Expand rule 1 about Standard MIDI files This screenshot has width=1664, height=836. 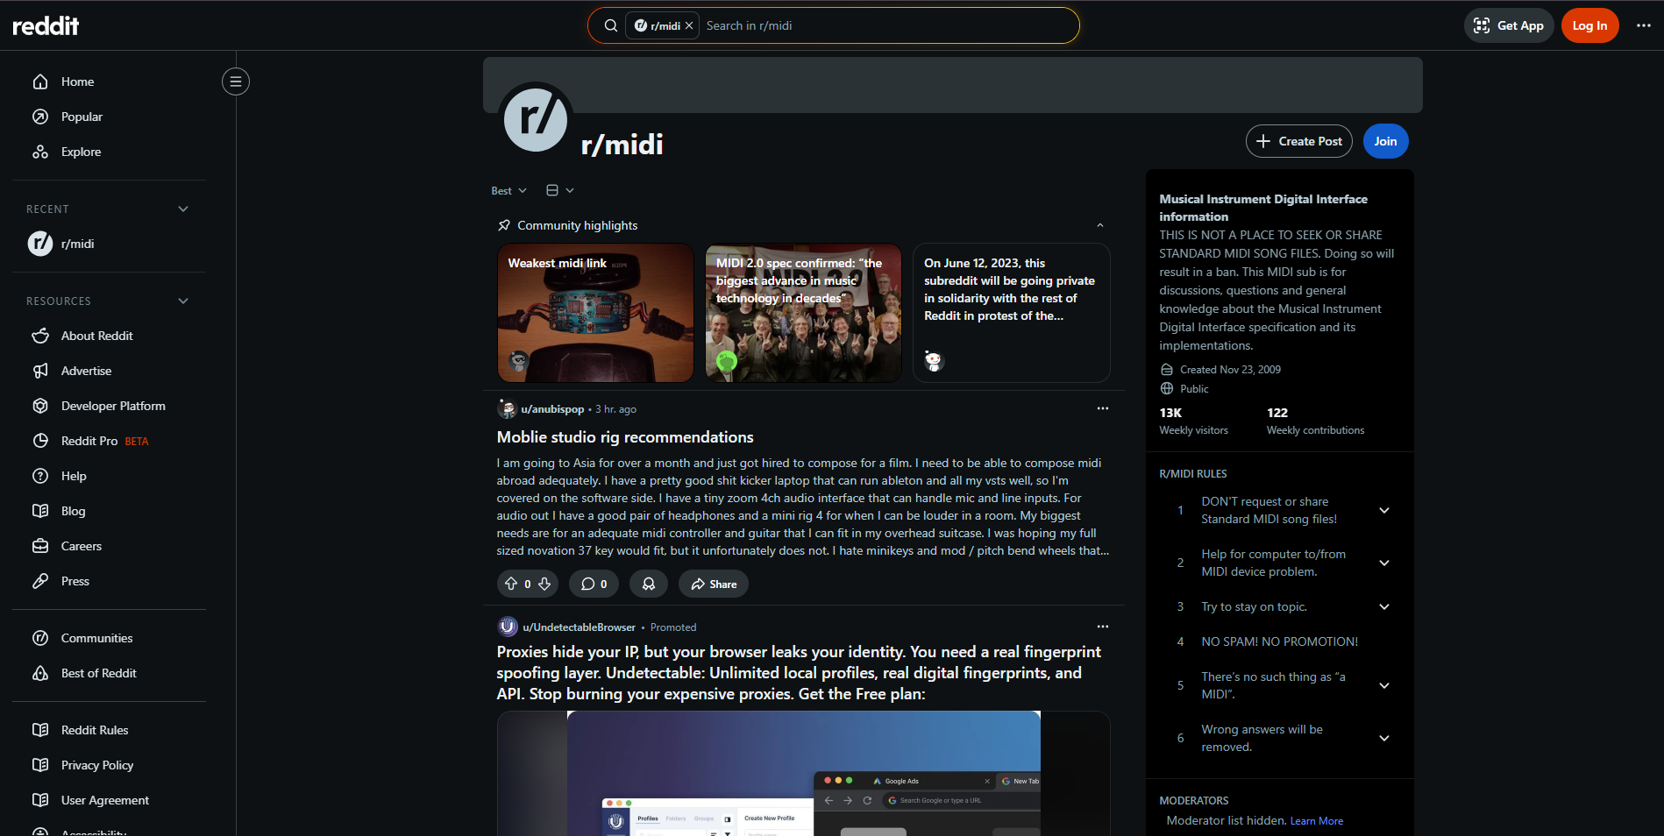click(x=1383, y=510)
